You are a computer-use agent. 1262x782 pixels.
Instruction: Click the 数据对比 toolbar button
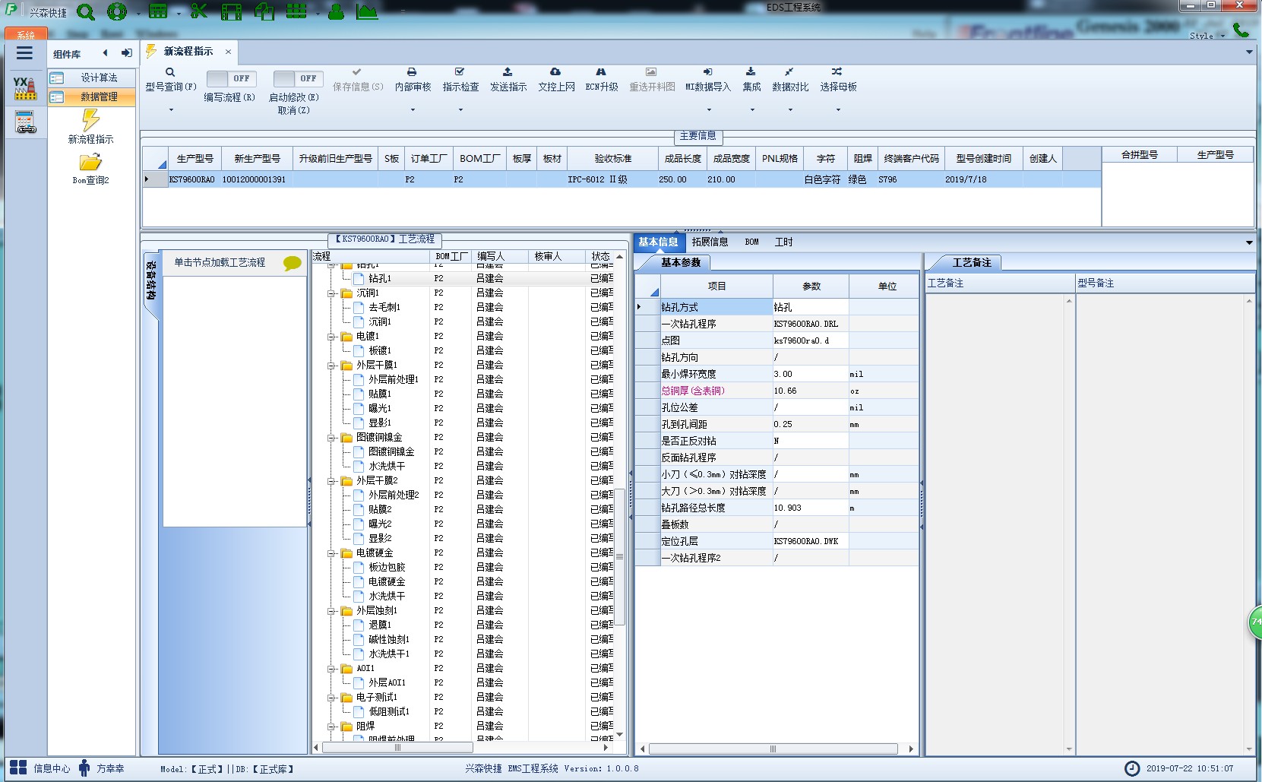coord(790,80)
